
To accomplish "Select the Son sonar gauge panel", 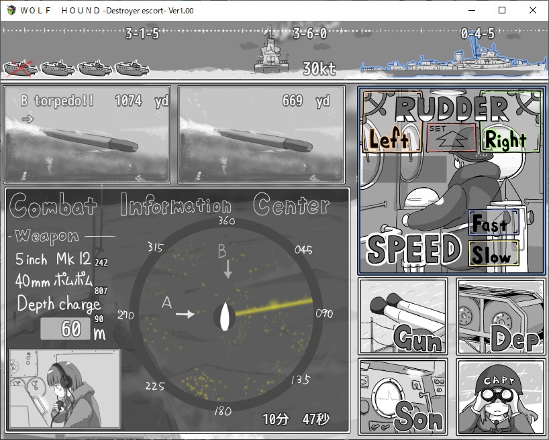I will (x=402, y=396).
